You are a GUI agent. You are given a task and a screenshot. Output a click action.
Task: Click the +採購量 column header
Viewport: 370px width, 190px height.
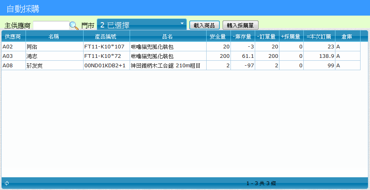pos(291,37)
